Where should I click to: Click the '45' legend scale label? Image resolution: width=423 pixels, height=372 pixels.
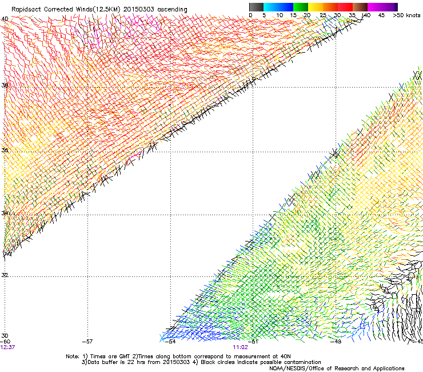[x=381, y=15]
